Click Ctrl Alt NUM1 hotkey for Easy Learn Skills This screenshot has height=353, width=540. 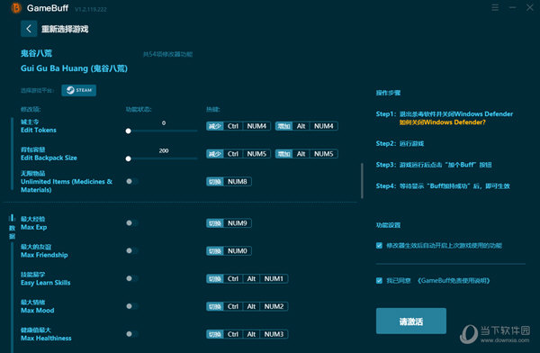pos(247,279)
